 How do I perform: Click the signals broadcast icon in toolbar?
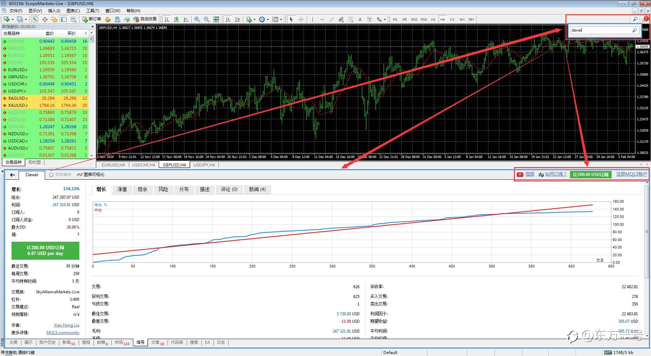127,19
